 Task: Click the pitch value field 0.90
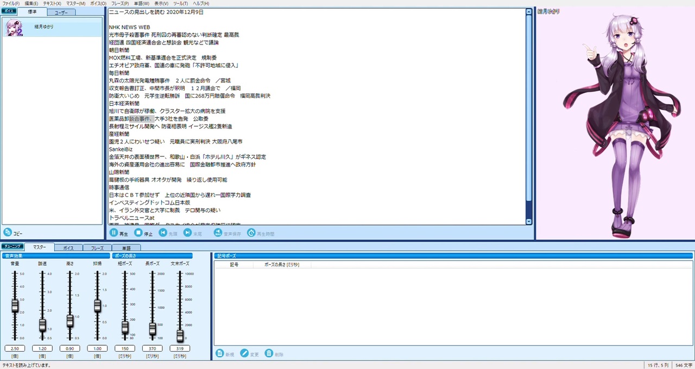click(x=69, y=348)
